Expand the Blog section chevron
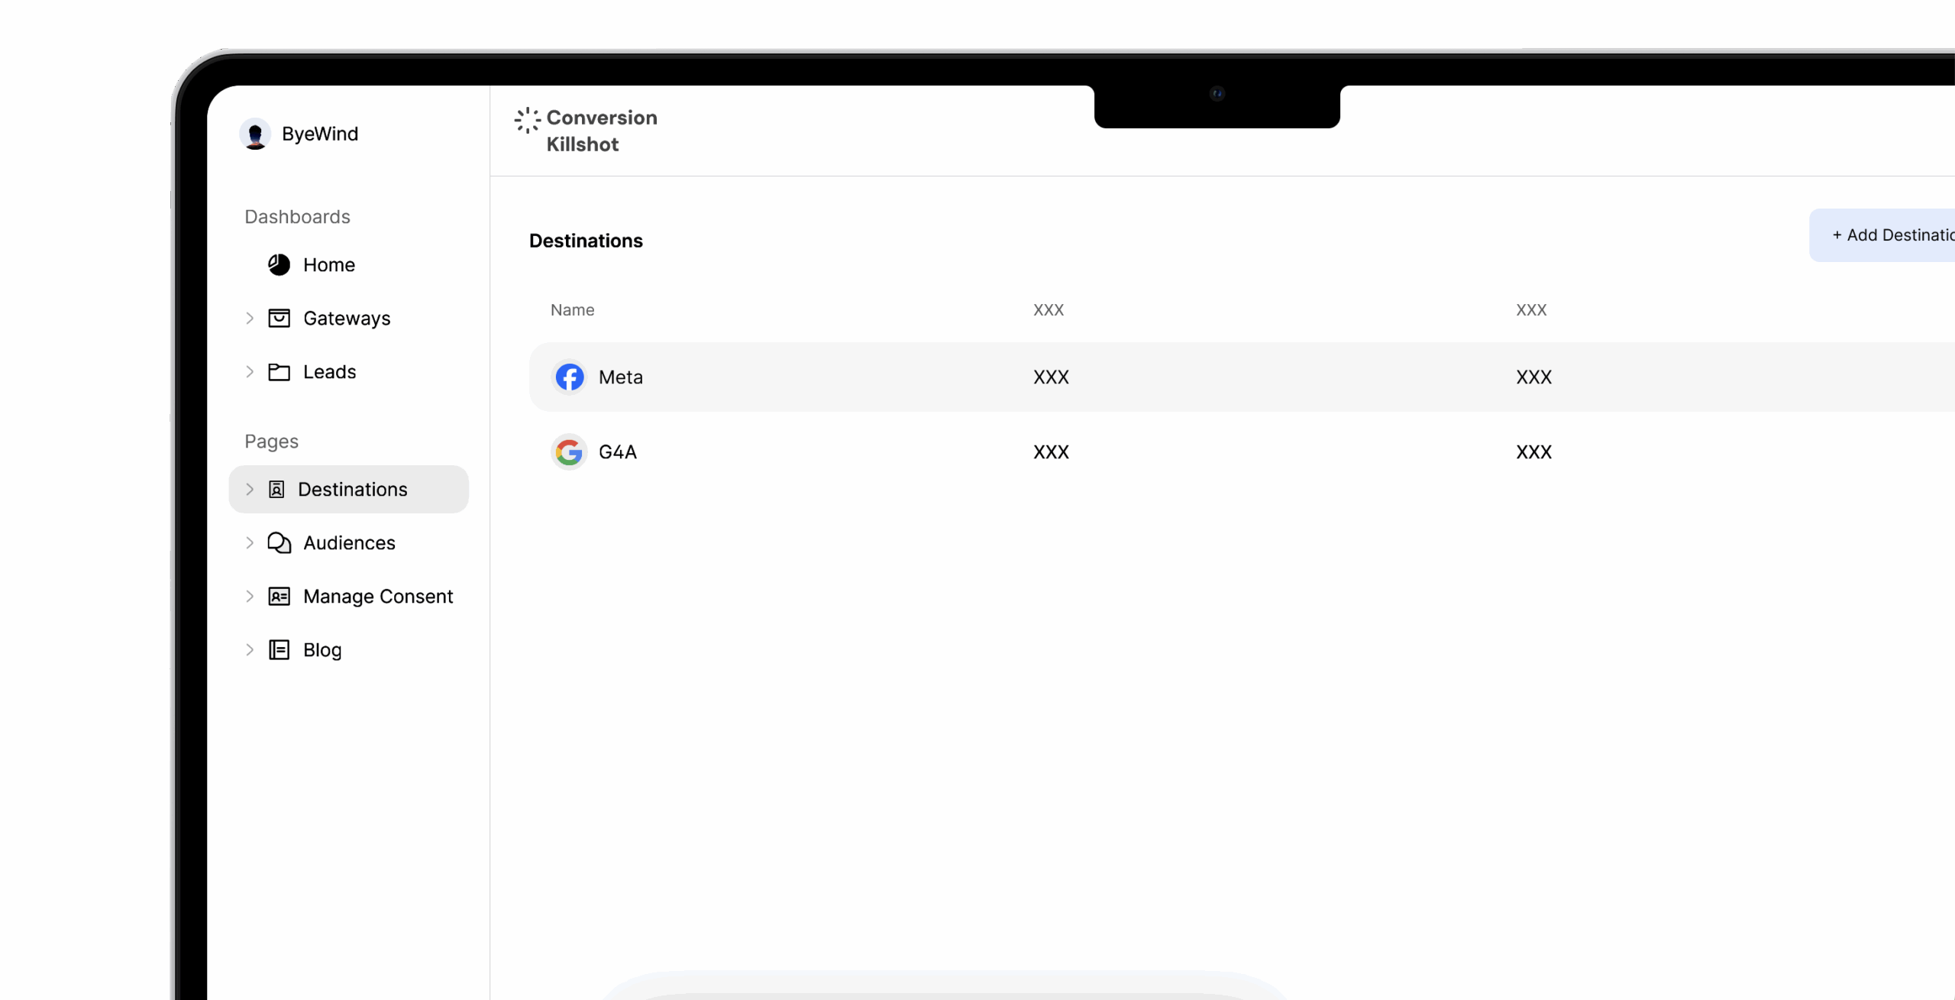Image resolution: width=1955 pixels, height=1000 pixels. click(250, 650)
